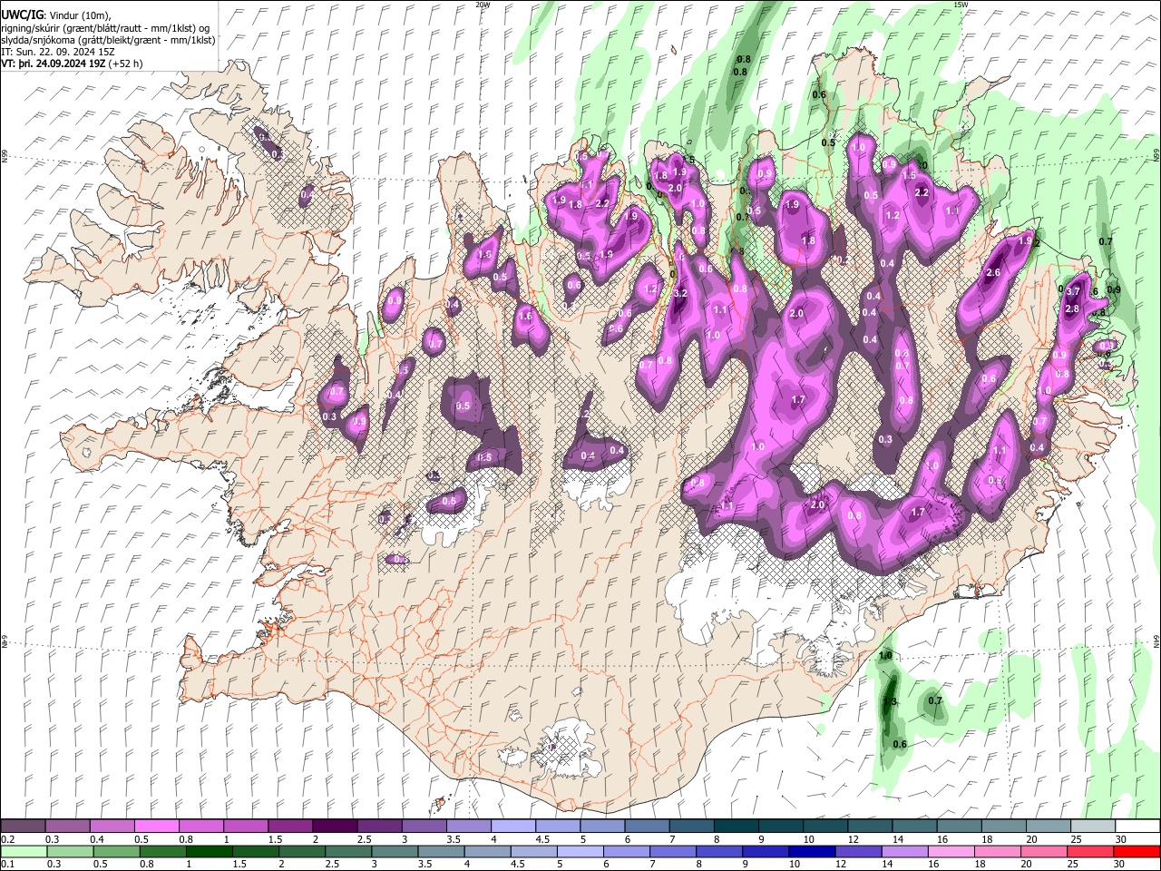Pick the snow legend swatch between 4 and 4.5
This screenshot has height=871, width=1161.
(x=512, y=827)
